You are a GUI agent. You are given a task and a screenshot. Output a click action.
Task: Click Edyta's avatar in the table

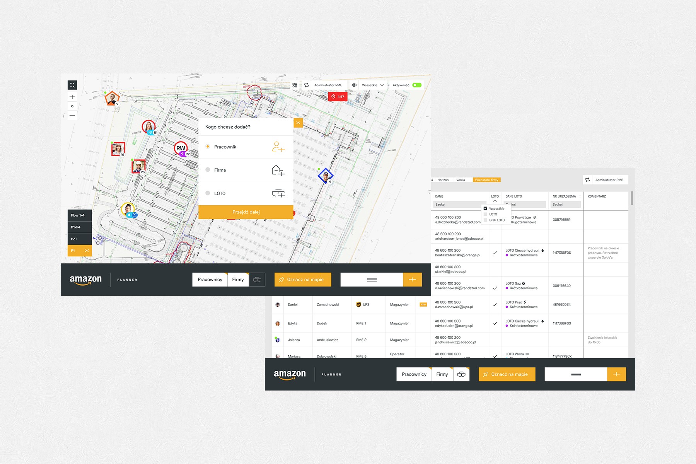(x=278, y=323)
